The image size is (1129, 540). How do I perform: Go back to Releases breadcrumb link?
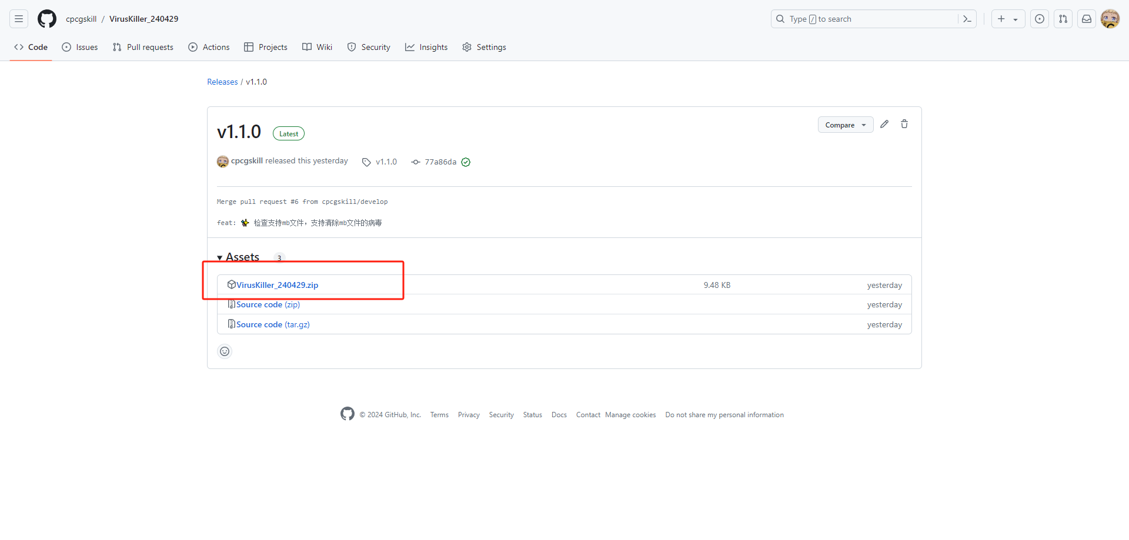[x=222, y=82]
